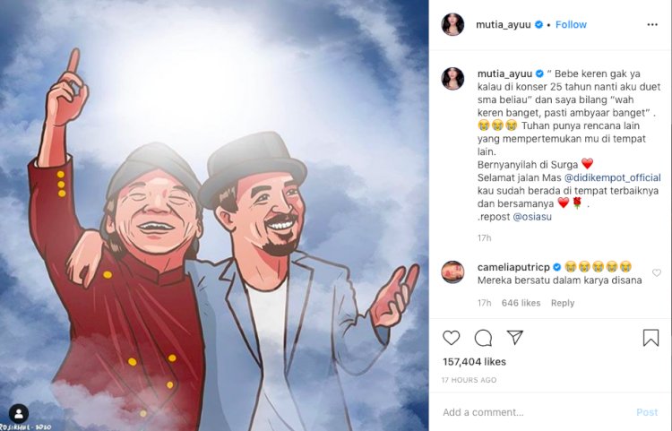Open @didikempot_official mention link

[x=613, y=177]
